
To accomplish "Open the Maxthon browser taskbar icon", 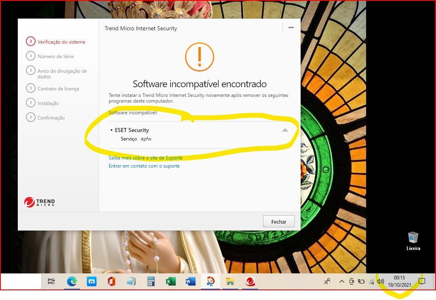I will (91, 281).
